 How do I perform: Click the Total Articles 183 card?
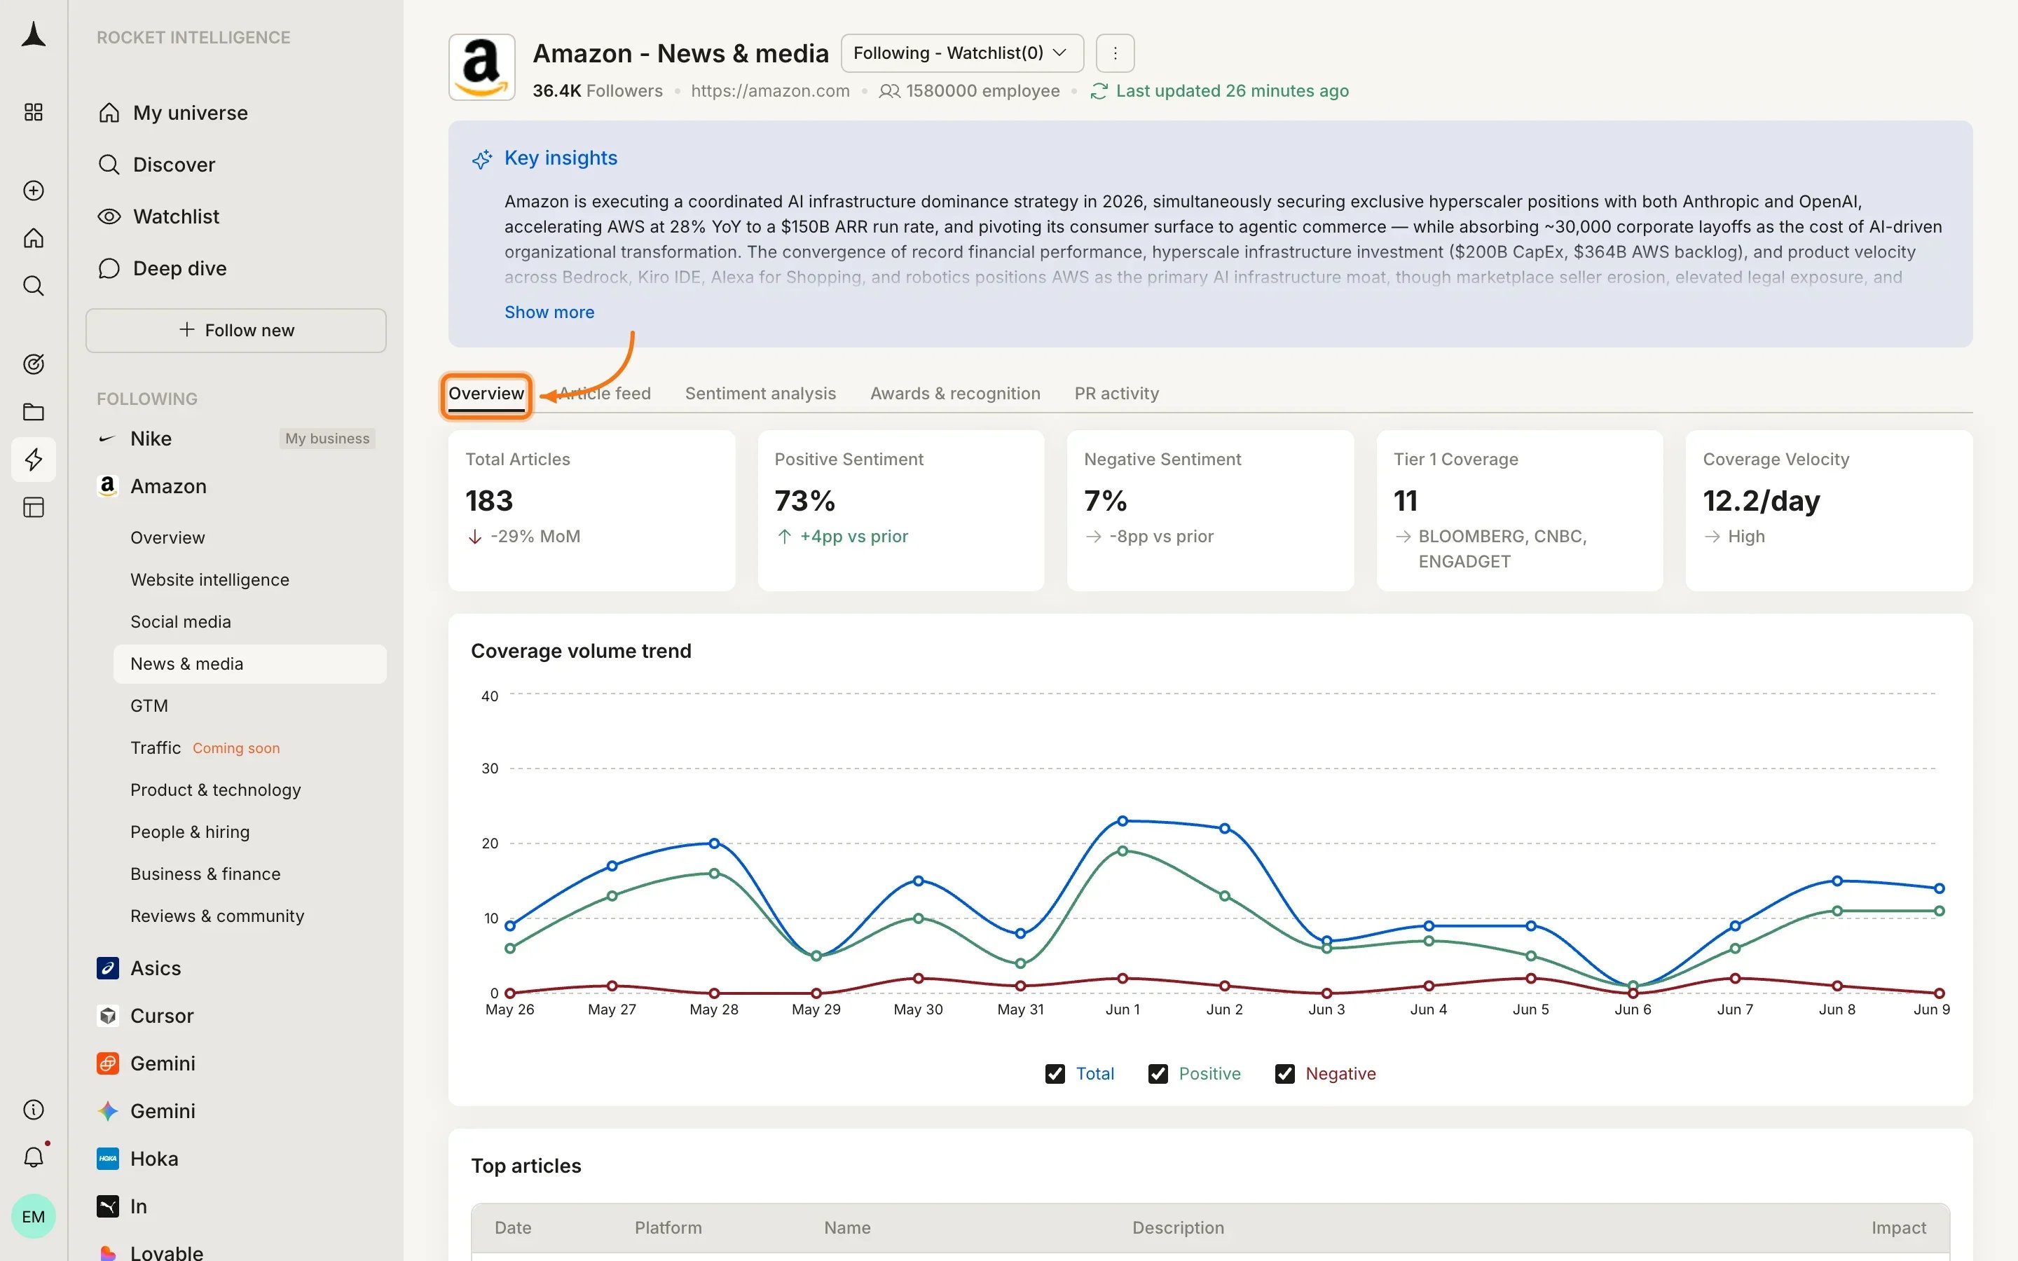592,511
